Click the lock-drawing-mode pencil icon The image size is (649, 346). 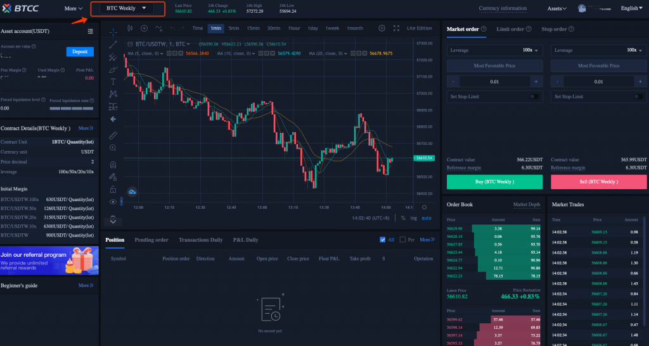coord(113,177)
